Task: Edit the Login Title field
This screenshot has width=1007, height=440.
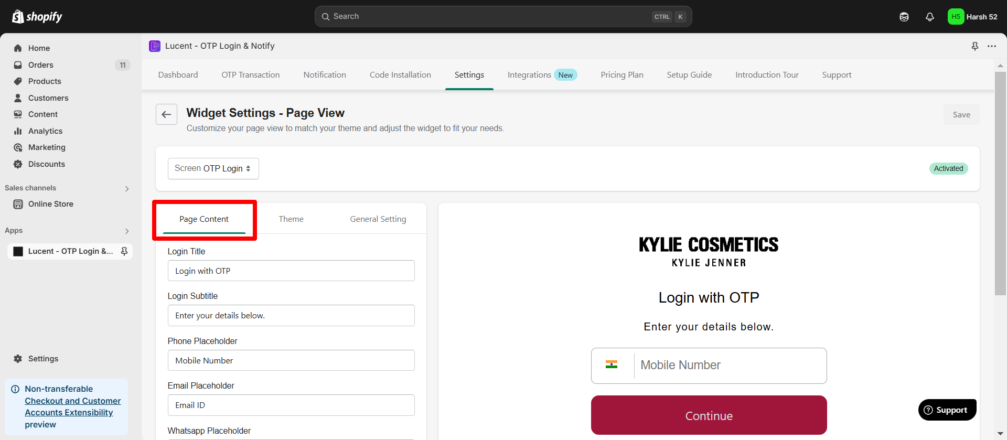Action: (x=291, y=271)
